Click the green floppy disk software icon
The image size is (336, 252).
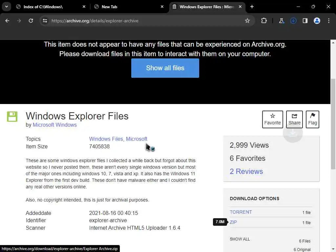point(12,117)
